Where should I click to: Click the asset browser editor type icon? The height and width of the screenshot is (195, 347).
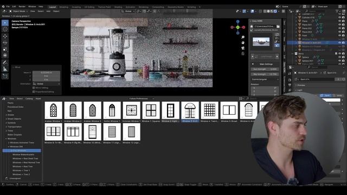(x=4, y=99)
